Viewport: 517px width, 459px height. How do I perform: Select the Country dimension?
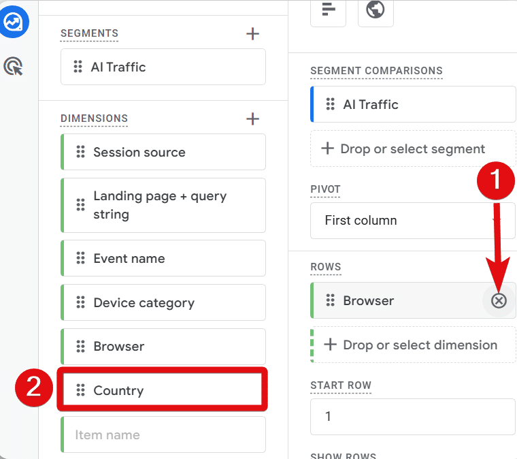[163, 390]
